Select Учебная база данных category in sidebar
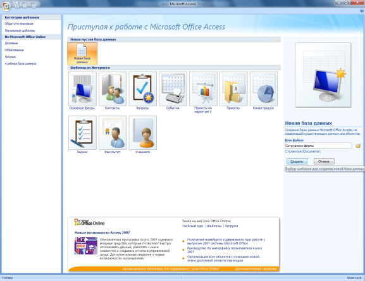This screenshot has width=365, height=281. coord(20,64)
